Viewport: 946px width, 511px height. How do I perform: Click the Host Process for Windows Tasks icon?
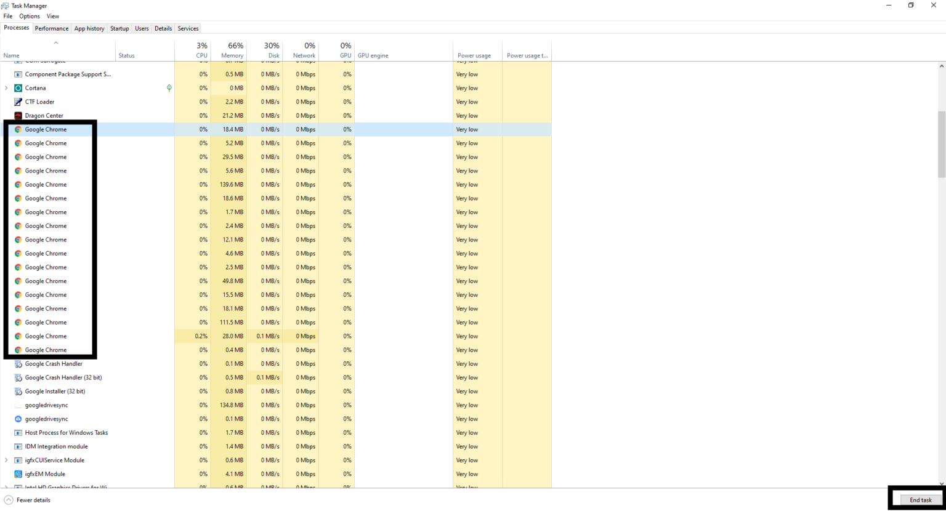coord(19,433)
